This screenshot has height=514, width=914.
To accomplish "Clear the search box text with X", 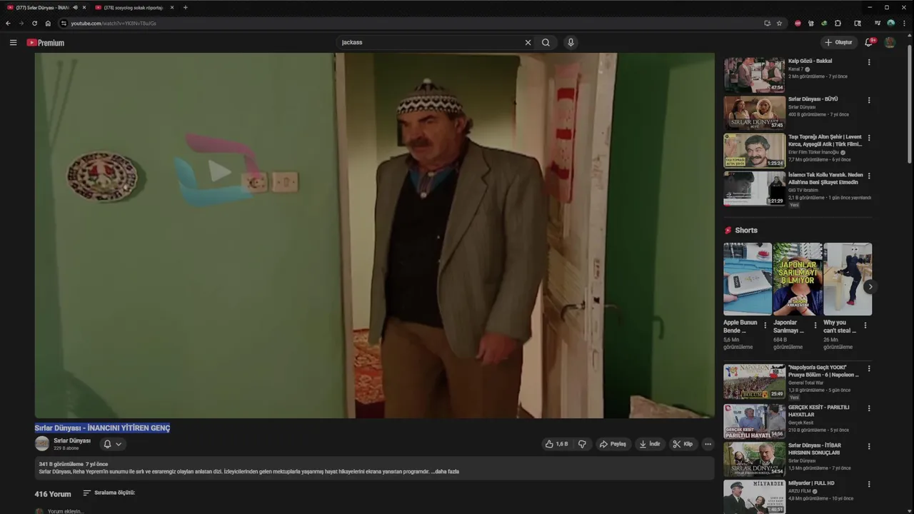I will point(528,43).
